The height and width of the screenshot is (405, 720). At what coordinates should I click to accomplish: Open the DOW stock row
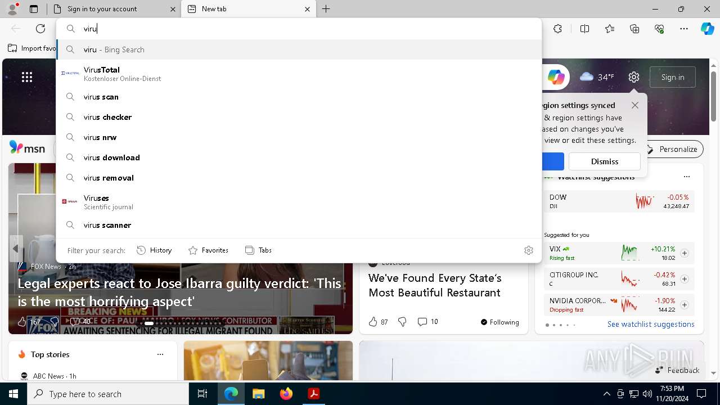(x=619, y=201)
